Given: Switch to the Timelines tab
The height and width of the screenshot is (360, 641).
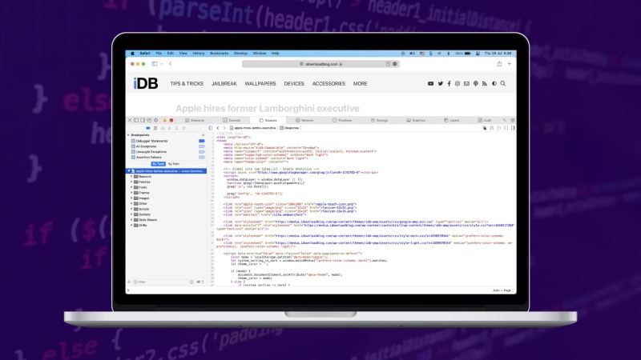Looking at the screenshot, I should coord(342,121).
